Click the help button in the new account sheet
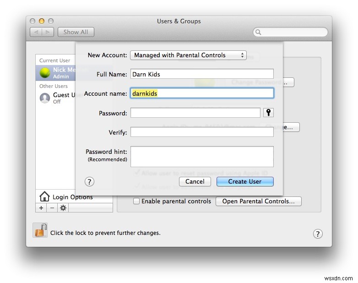This screenshot has height=283, width=358. (89, 182)
